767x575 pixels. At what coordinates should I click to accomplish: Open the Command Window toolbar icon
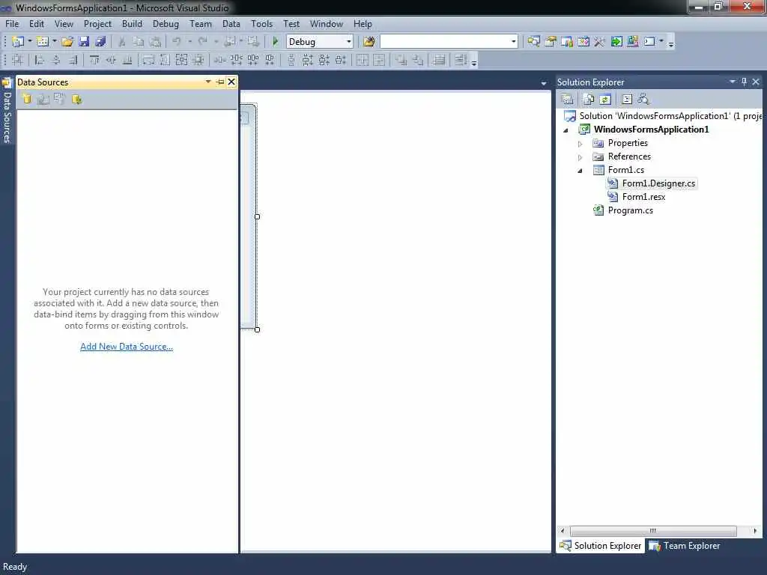pos(649,42)
